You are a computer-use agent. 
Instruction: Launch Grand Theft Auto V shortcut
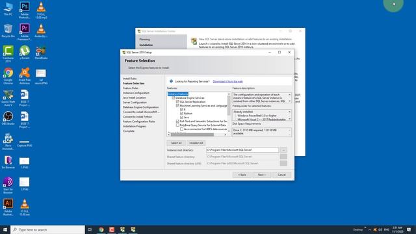[x=8, y=98]
